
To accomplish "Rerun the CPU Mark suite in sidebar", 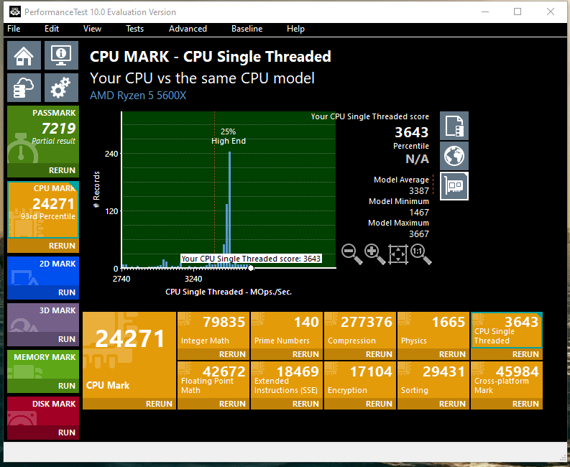I will point(43,246).
